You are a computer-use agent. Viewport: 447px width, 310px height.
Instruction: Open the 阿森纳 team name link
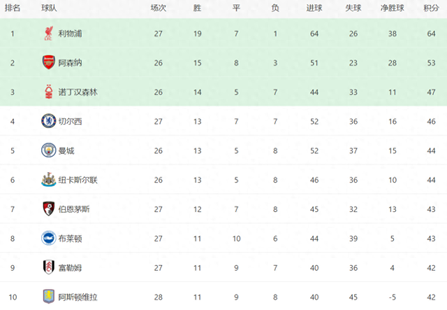pos(70,63)
